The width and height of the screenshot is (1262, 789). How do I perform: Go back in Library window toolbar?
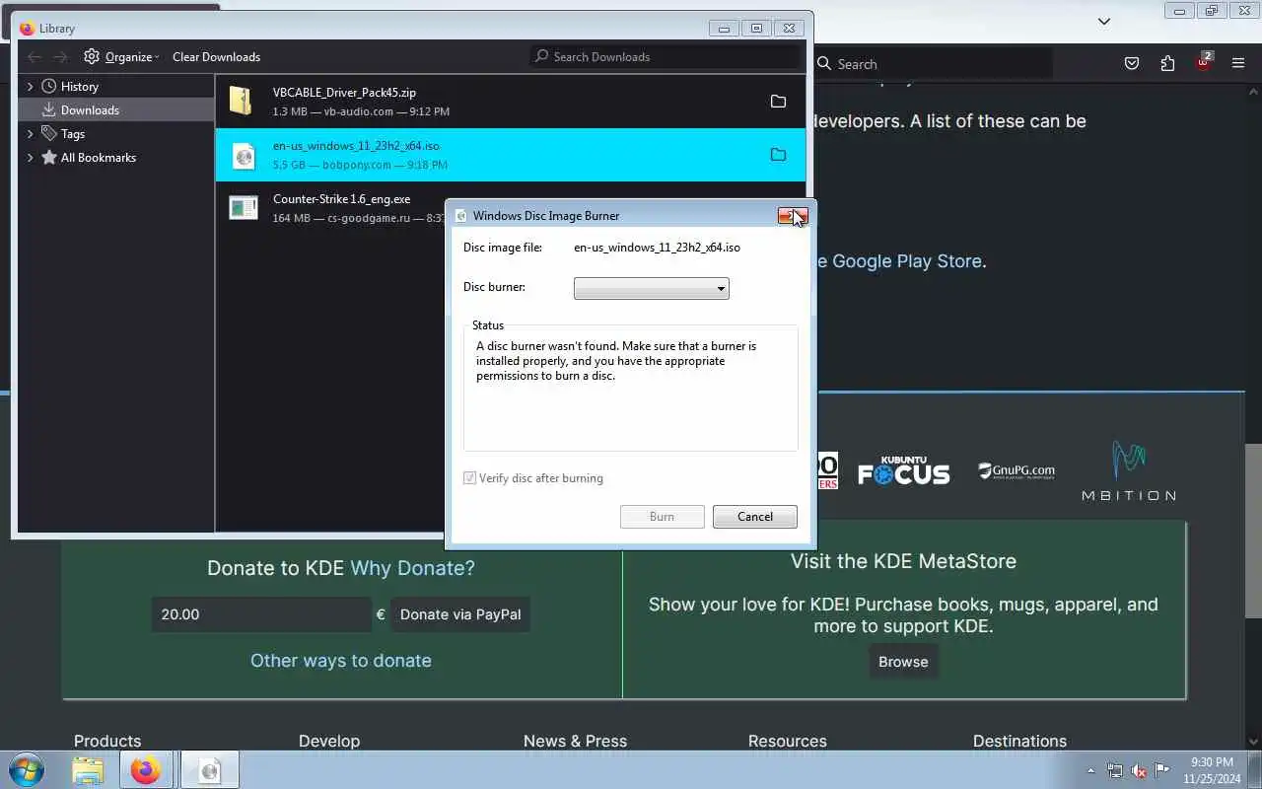pyautogui.click(x=35, y=57)
